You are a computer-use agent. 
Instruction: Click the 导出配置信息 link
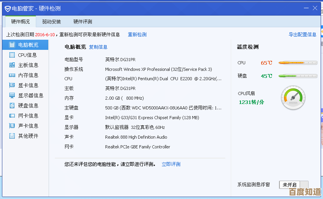tap(302, 35)
